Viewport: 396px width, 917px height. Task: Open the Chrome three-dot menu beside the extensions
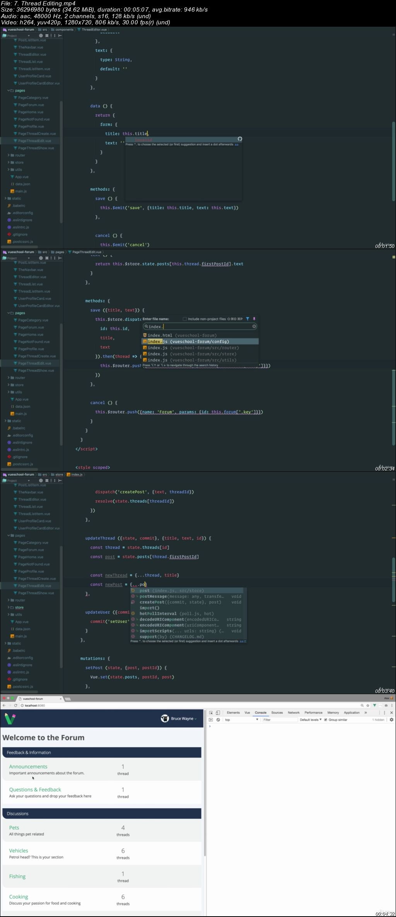pos(392,705)
